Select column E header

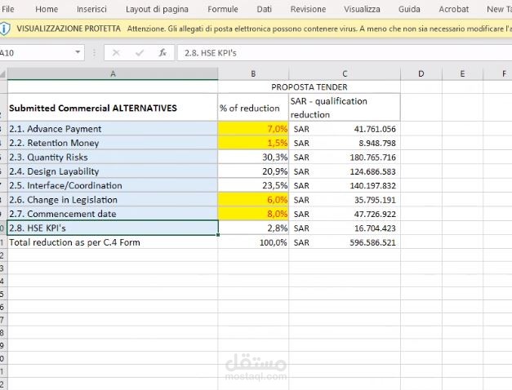[462, 74]
